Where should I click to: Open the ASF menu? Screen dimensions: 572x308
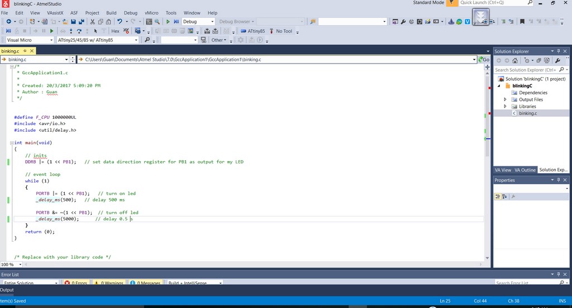tap(74, 13)
